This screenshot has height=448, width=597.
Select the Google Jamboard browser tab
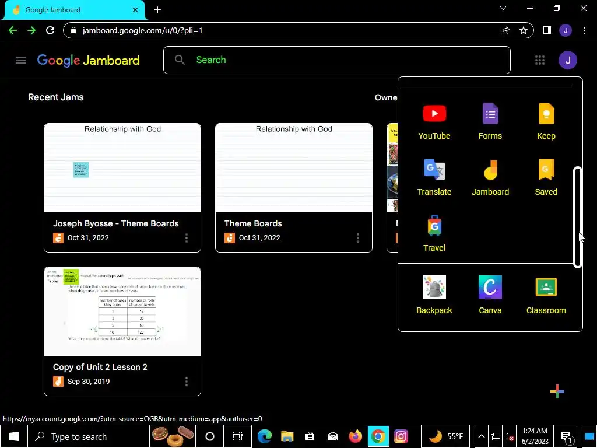coord(74,10)
